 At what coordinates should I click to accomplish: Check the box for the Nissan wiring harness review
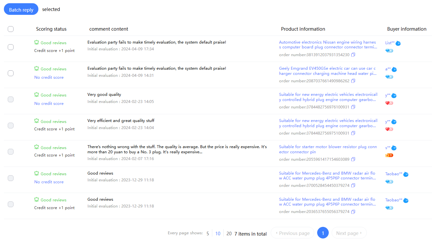[11, 47]
